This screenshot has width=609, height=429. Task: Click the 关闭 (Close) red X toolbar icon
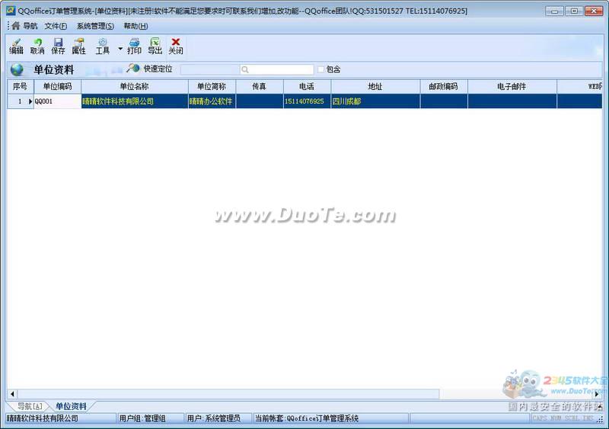click(176, 46)
